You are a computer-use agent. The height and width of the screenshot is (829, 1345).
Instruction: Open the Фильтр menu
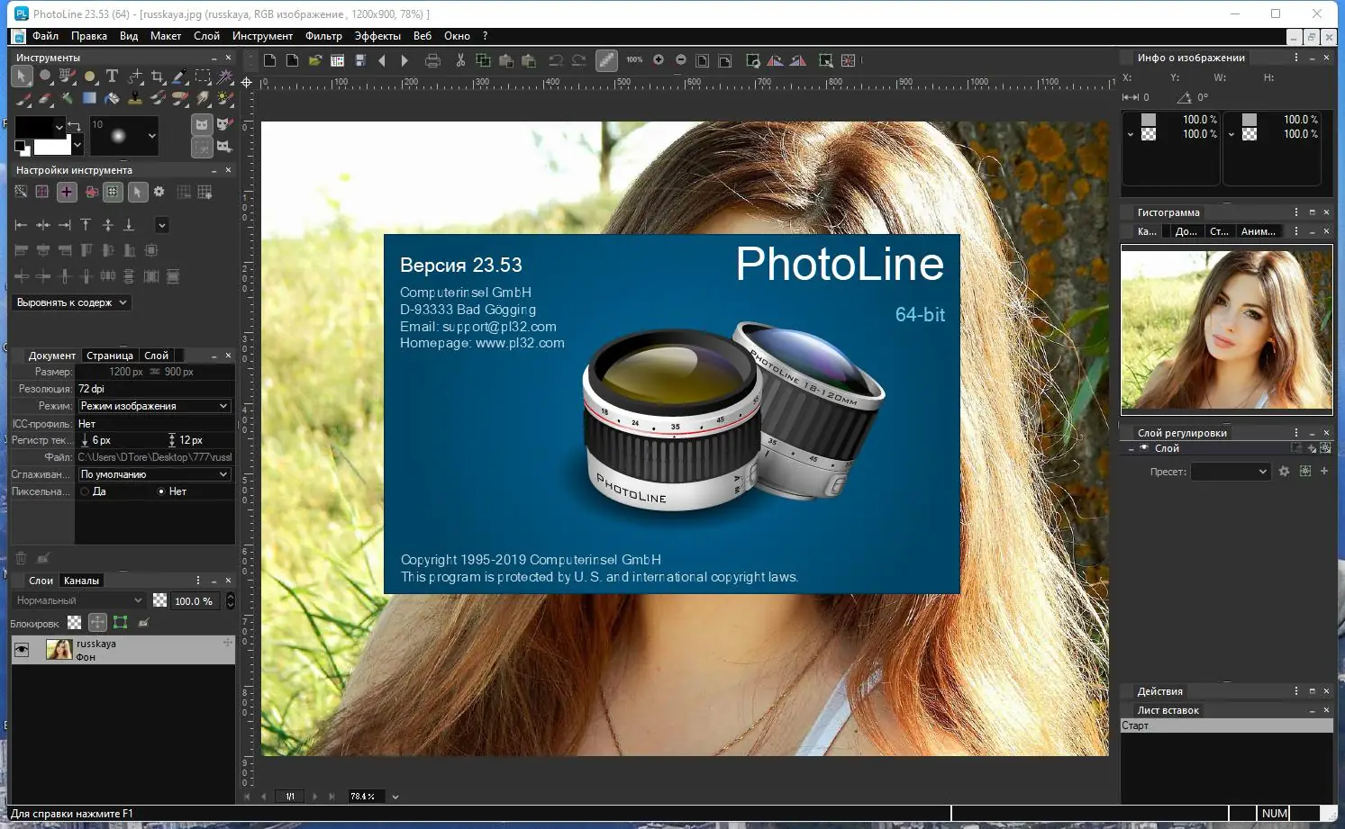pyautogui.click(x=323, y=36)
